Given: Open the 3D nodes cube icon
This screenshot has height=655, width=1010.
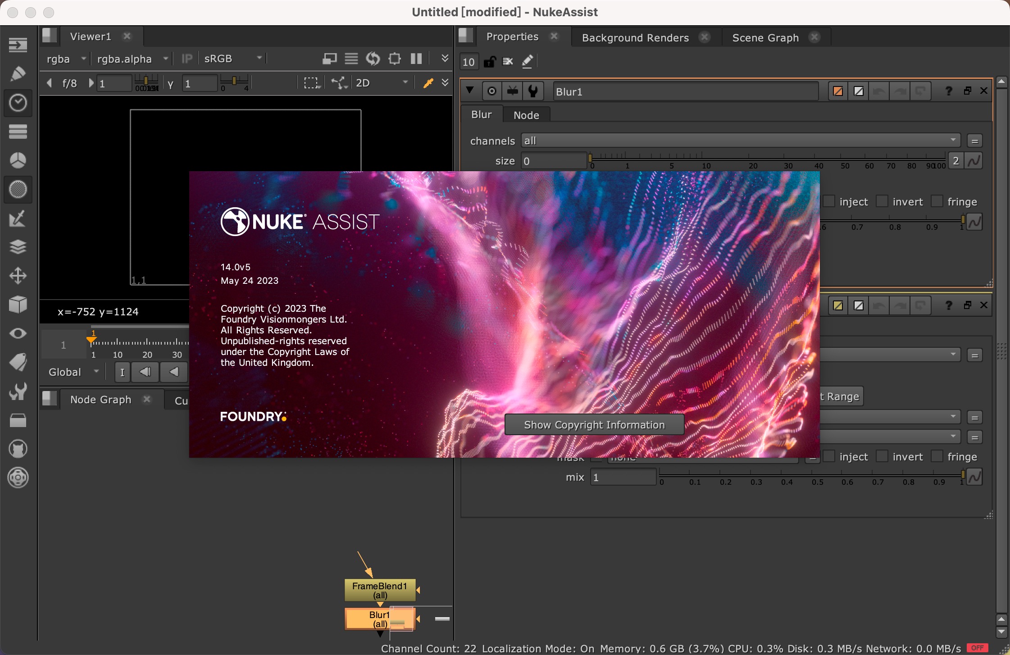Looking at the screenshot, I should [18, 305].
